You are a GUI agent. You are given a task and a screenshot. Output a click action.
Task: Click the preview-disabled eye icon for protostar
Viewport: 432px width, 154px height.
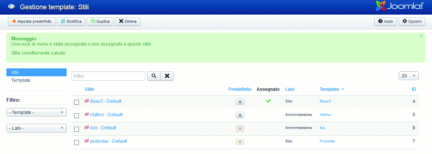pos(87,141)
